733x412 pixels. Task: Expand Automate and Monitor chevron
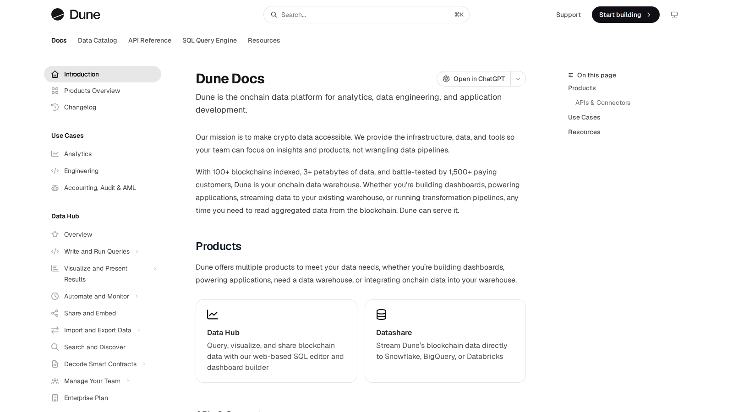pyautogui.click(x=137, y=296)
